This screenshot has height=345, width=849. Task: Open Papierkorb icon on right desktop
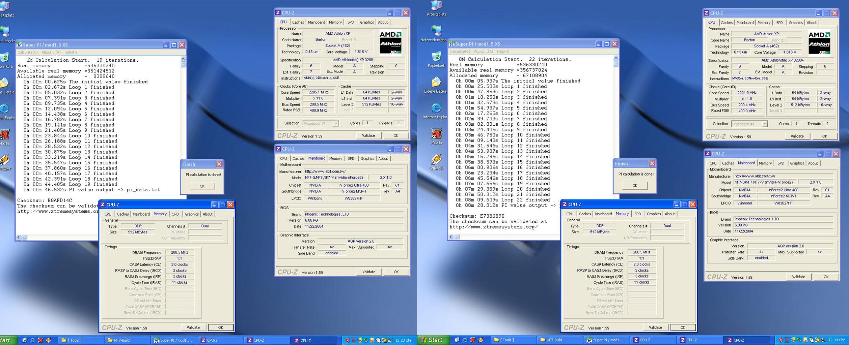(437, 57)
